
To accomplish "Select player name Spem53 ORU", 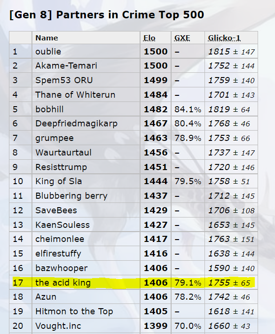I will [64, 80].
